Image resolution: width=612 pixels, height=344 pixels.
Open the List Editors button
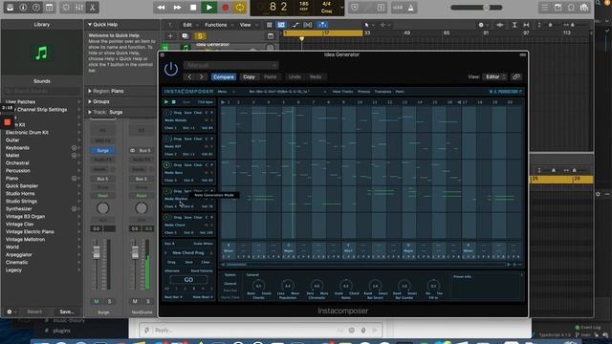point(544,8)
